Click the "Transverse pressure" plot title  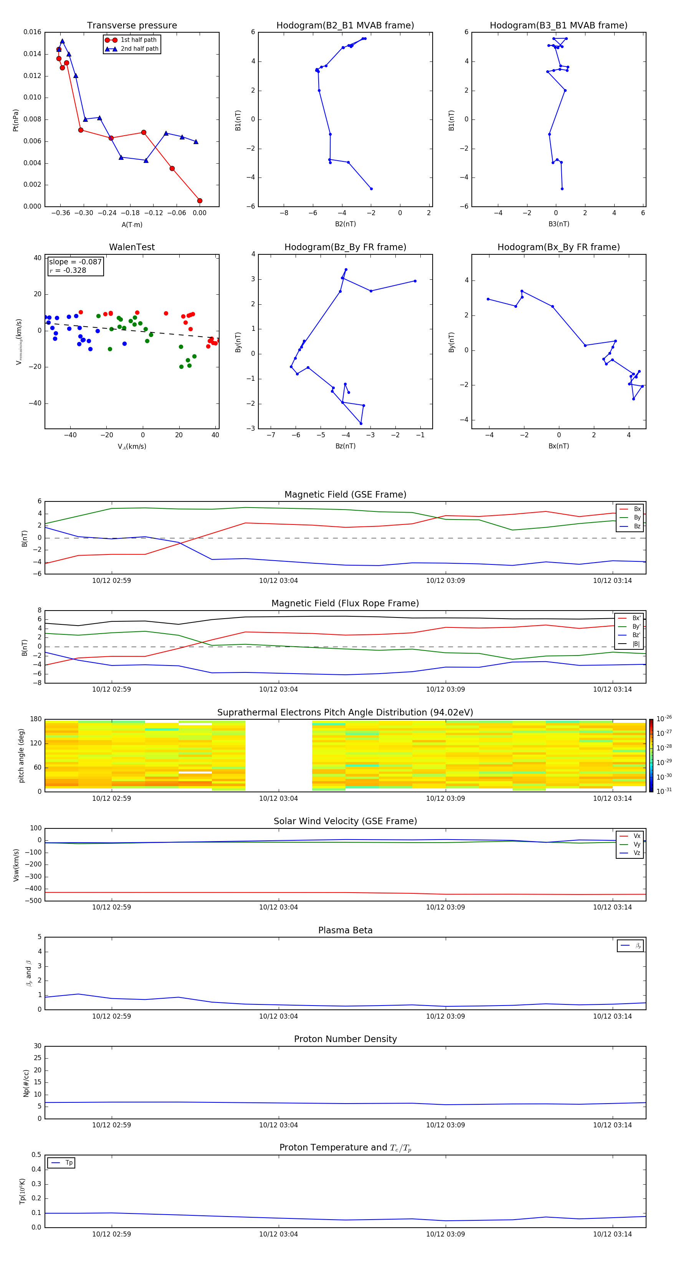[132, 26]
